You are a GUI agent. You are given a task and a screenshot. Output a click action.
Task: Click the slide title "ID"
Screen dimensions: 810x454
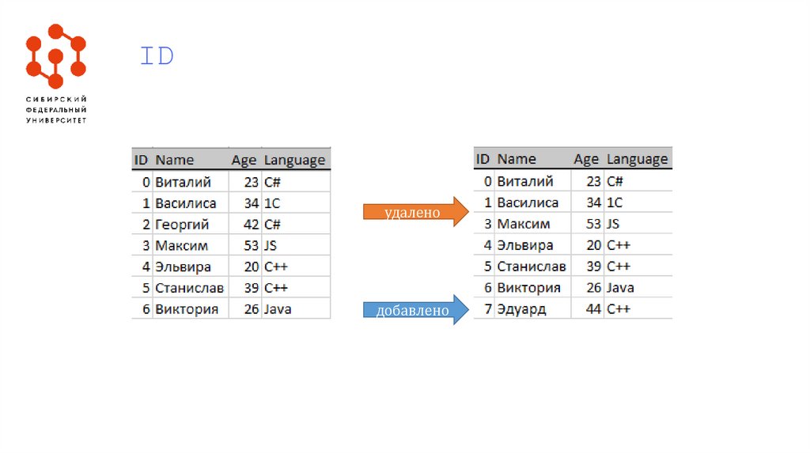coord(157,57)
